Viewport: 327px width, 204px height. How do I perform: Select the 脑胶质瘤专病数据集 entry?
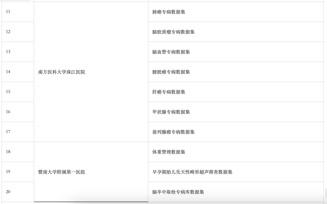tap(173, 32)
